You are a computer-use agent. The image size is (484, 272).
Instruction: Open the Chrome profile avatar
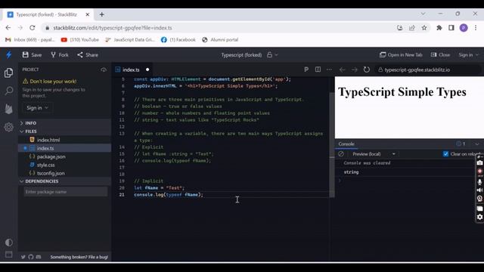[464, 28]
